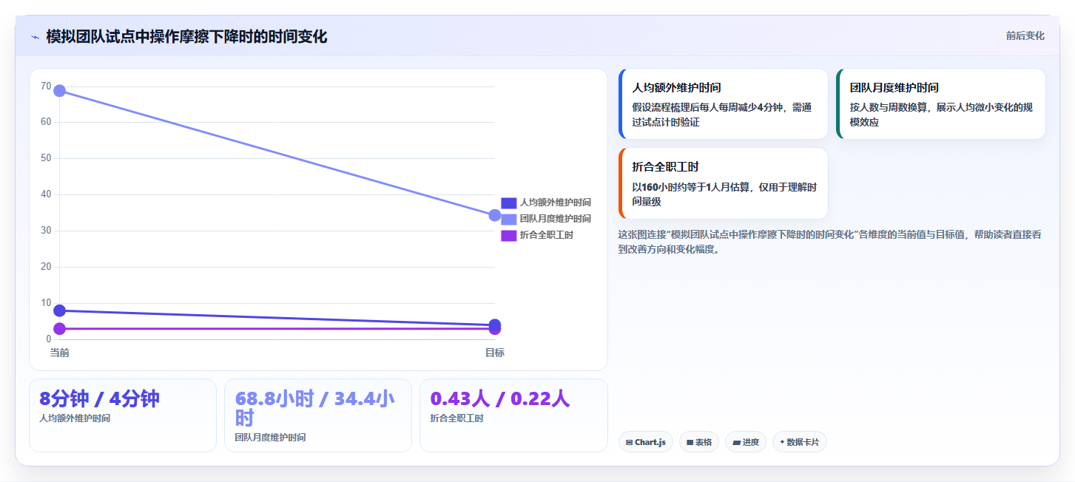Click the 70 y-axis tick label

[46, 86]
